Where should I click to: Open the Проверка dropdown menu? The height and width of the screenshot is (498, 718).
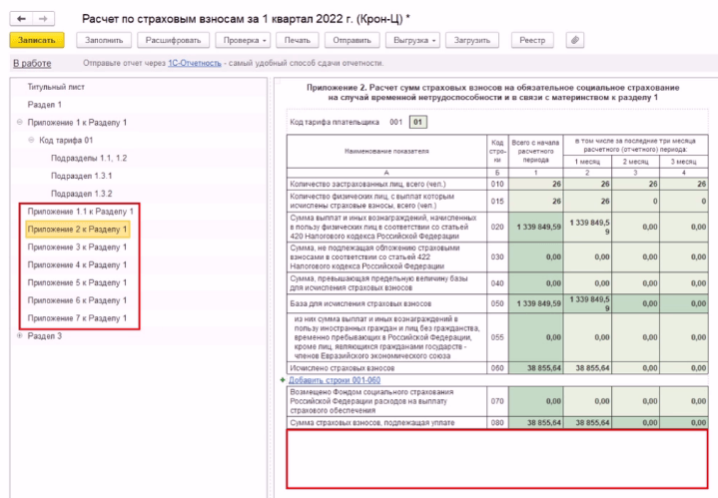[244, 41]
